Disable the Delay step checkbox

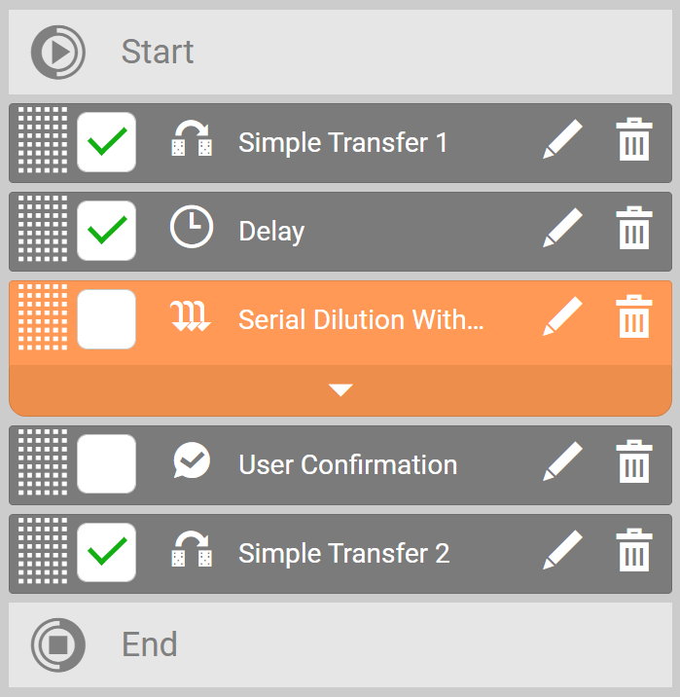tap(106, 231)
